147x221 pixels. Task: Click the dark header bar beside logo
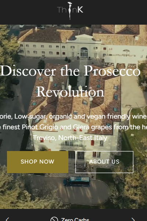coord(28,12)
